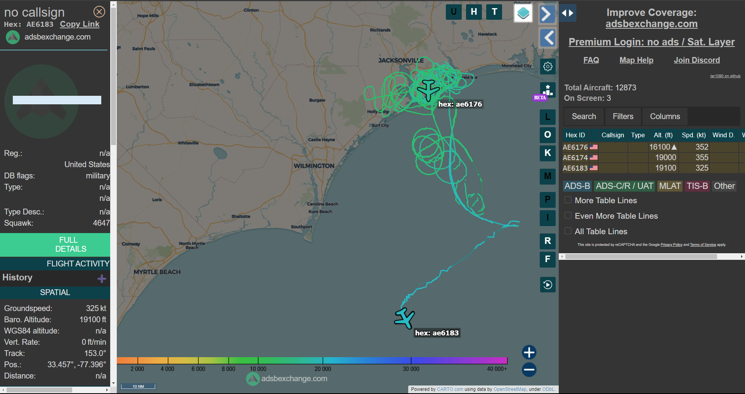Sort table by Callsign column

[613, 135]
